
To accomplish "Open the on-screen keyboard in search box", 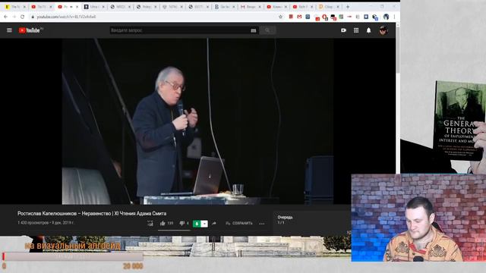I will 253,30.
